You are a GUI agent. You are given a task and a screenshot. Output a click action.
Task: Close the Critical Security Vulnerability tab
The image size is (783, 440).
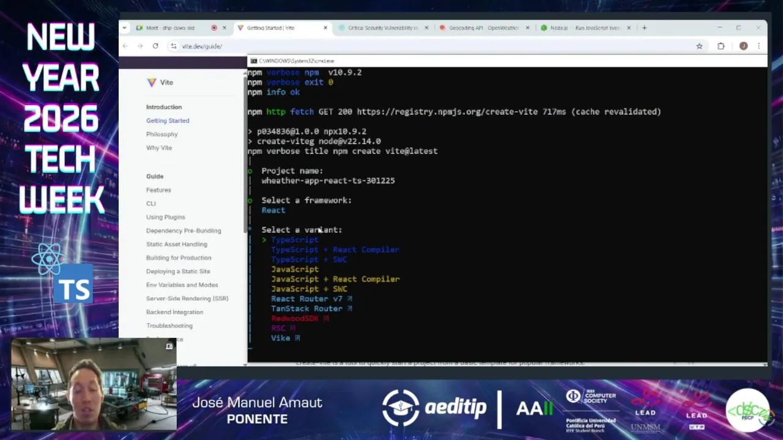[426, 28]
